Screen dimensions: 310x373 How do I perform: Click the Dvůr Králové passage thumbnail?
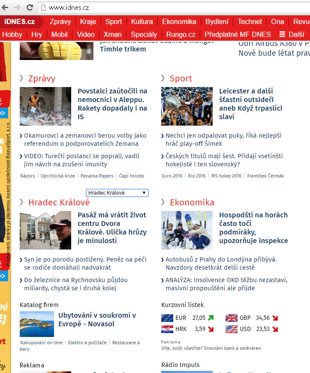[45, 230]
